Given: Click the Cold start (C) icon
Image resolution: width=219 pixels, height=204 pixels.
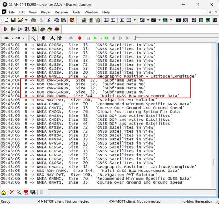Looking at the screenshot, I should (20, 29).
